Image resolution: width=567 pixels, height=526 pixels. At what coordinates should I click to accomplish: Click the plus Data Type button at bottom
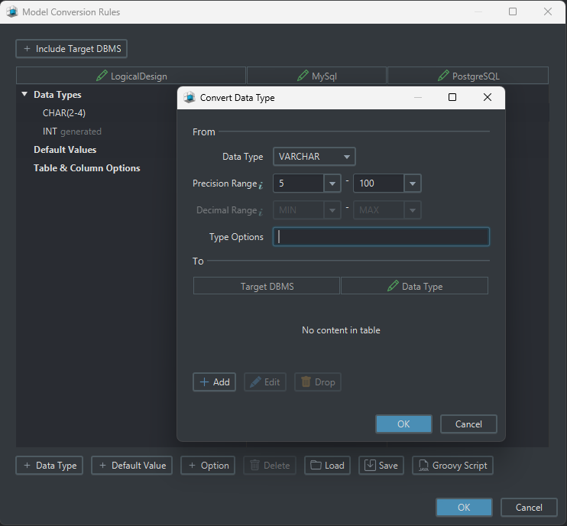point(49,466)
